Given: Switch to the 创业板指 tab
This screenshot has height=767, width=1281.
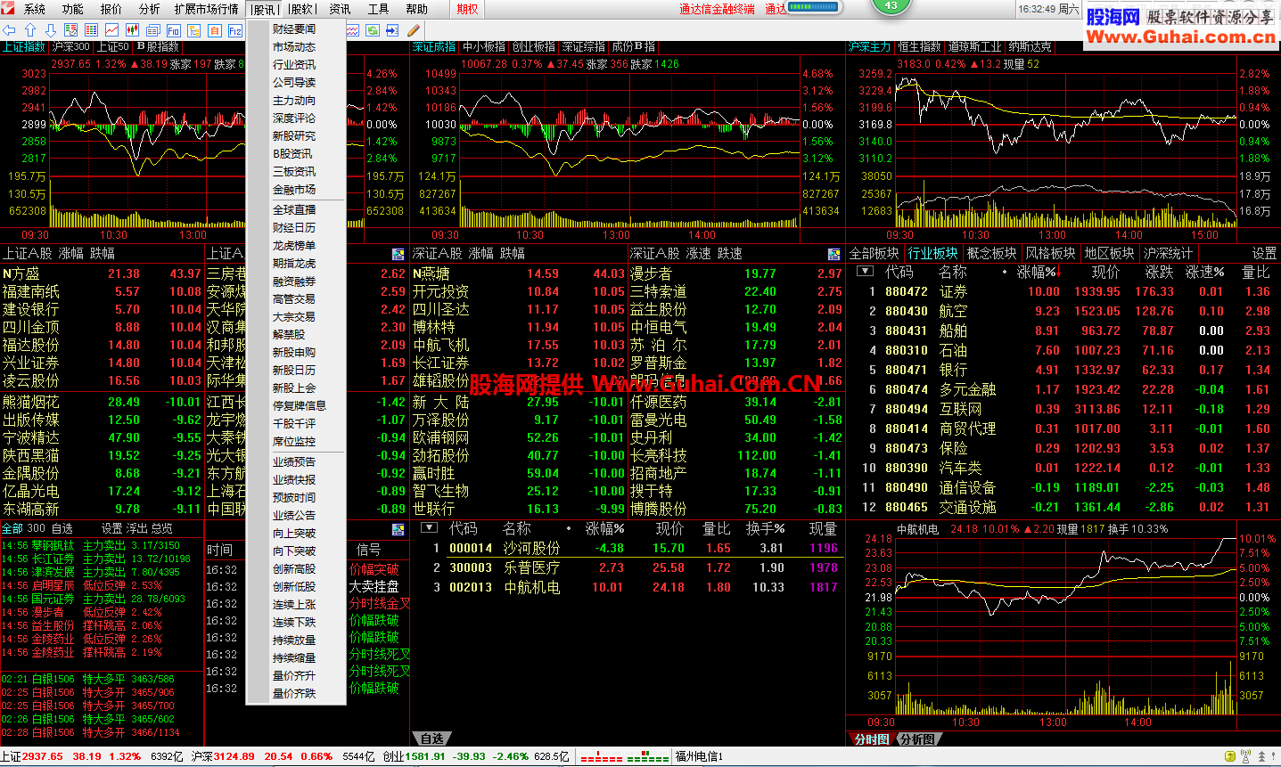Looking at the screenshot, I should [x=534, y=46].
